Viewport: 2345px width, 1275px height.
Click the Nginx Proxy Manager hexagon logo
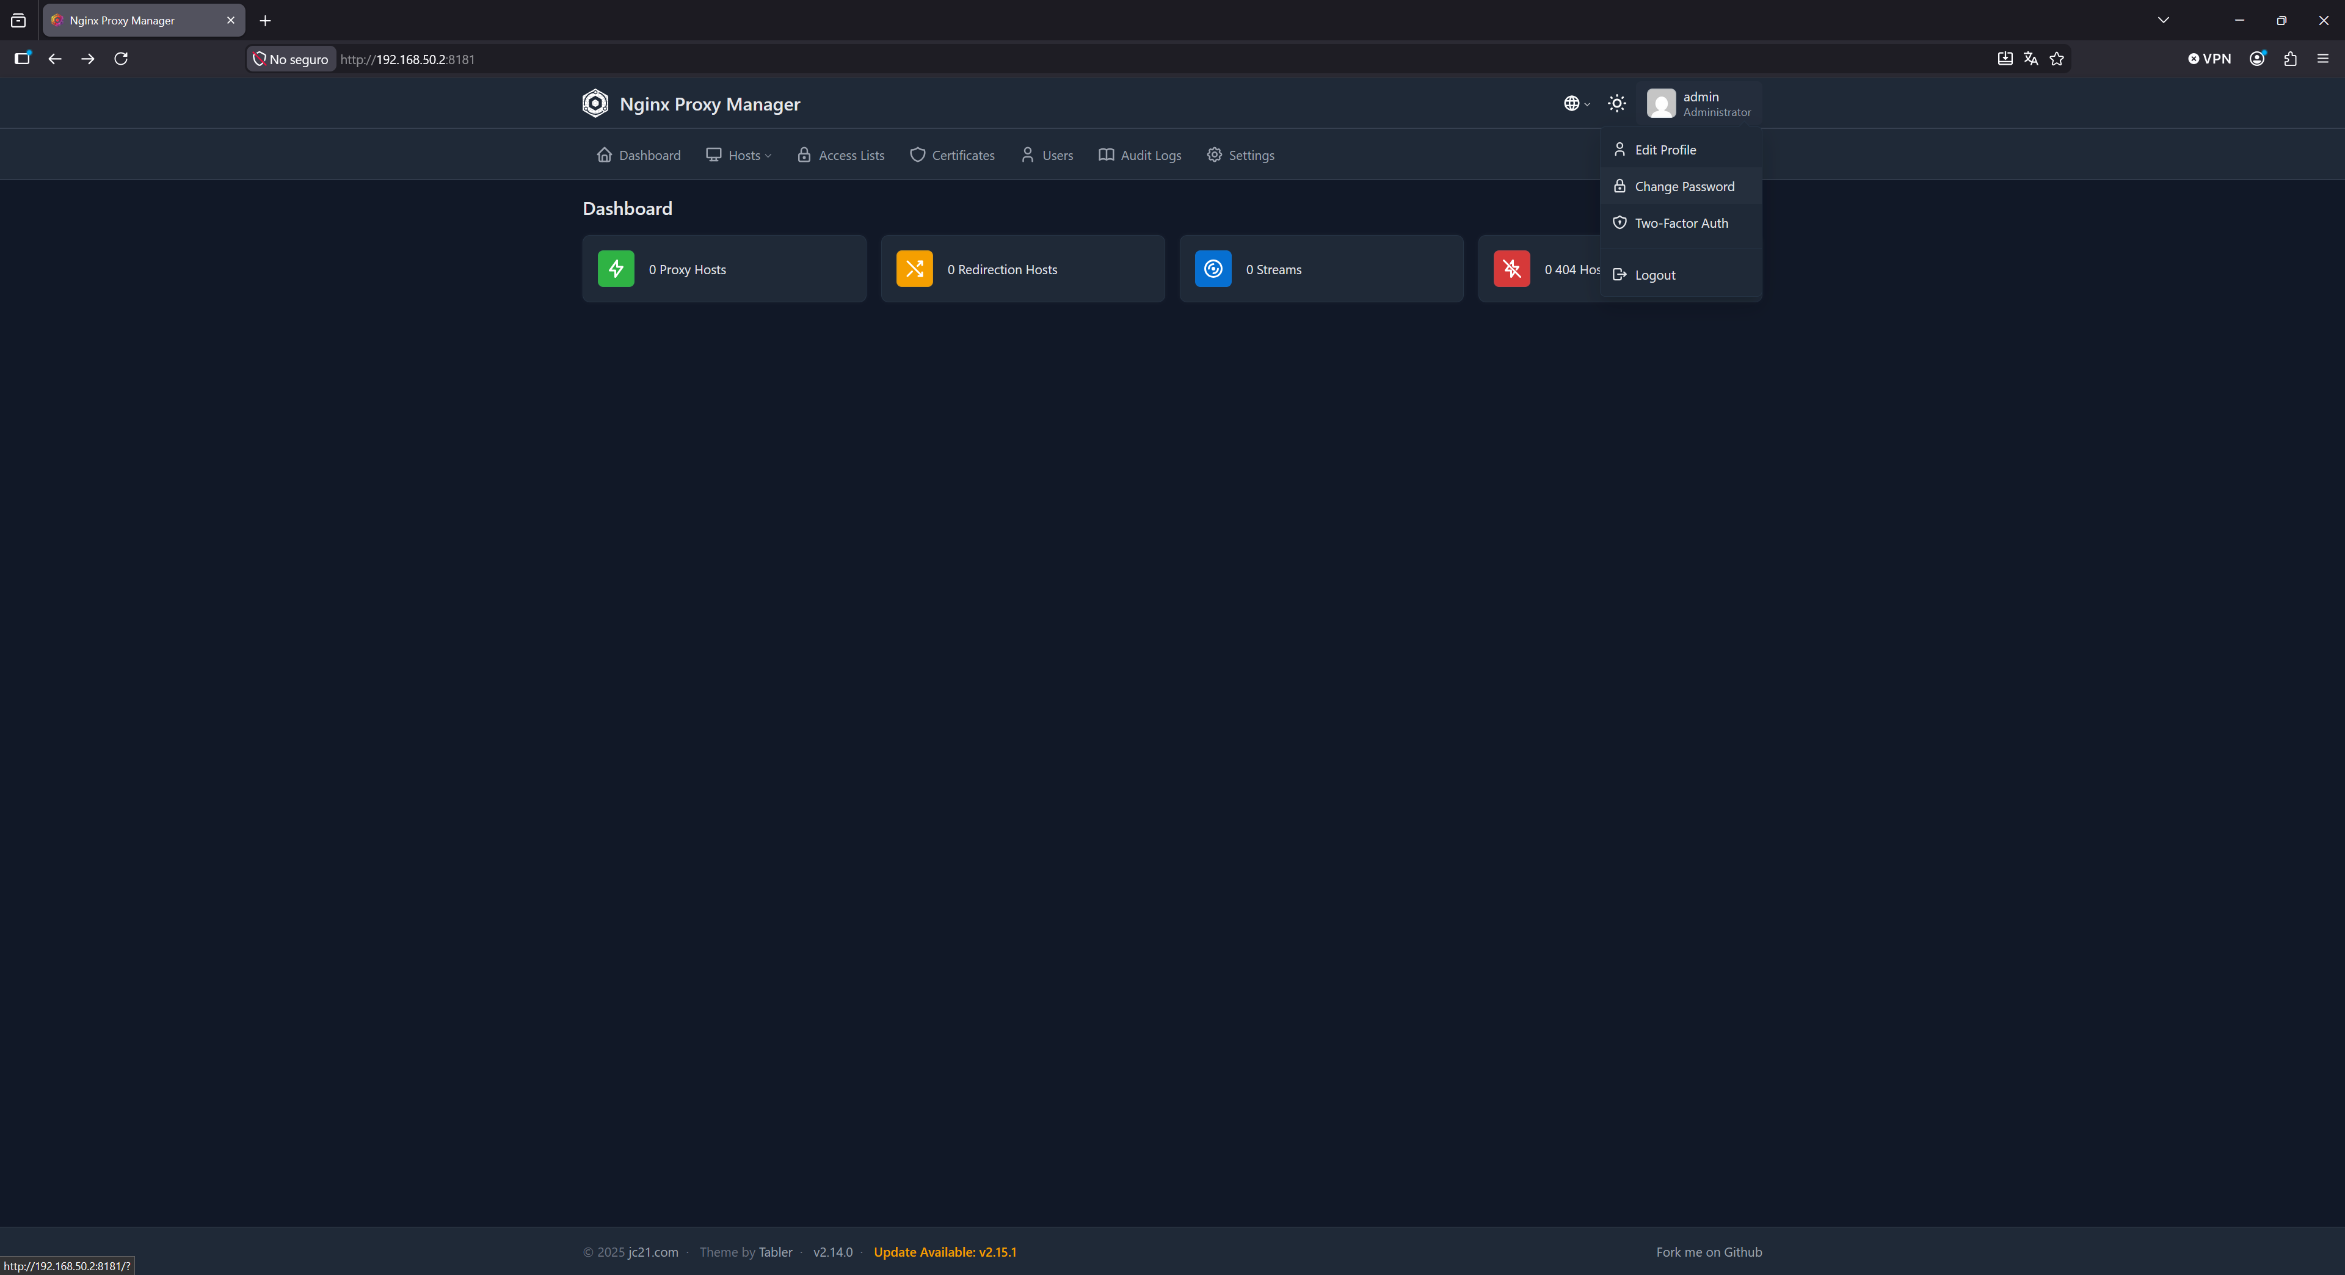(594, 104)
